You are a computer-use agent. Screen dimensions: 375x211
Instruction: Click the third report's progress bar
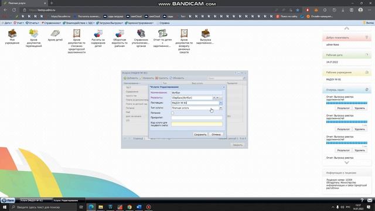click(x=347, y=143)
